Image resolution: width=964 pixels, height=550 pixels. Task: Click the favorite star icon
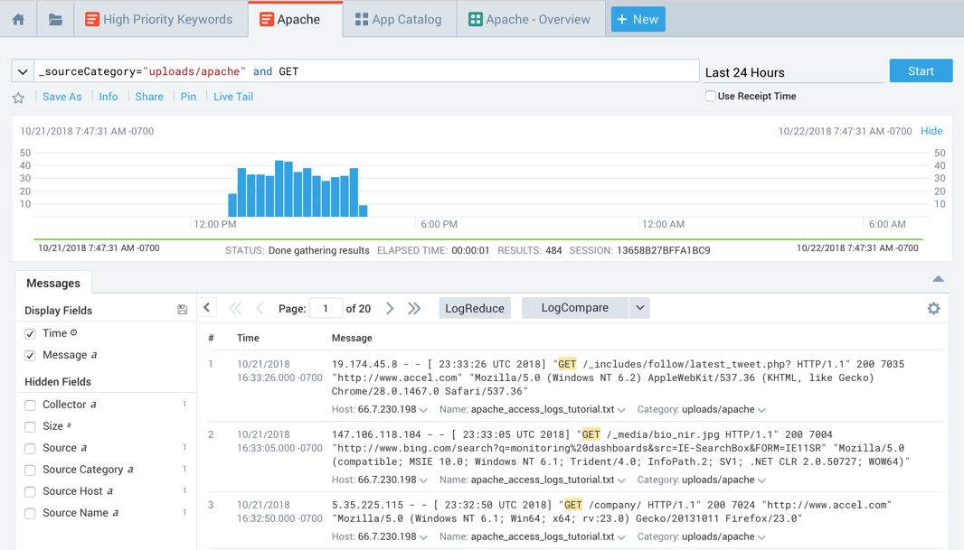pos(18,98)
